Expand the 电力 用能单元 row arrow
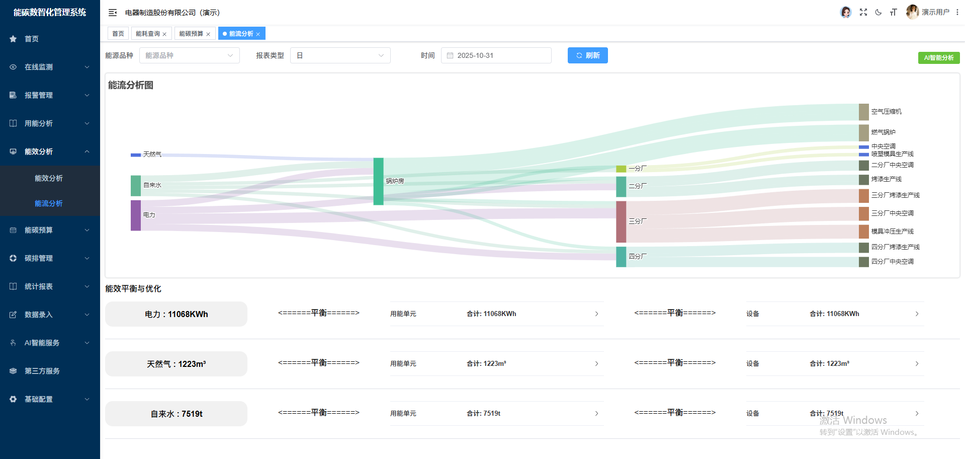The height and width of the screenshot is (459, 965). (x=596, y=314)
